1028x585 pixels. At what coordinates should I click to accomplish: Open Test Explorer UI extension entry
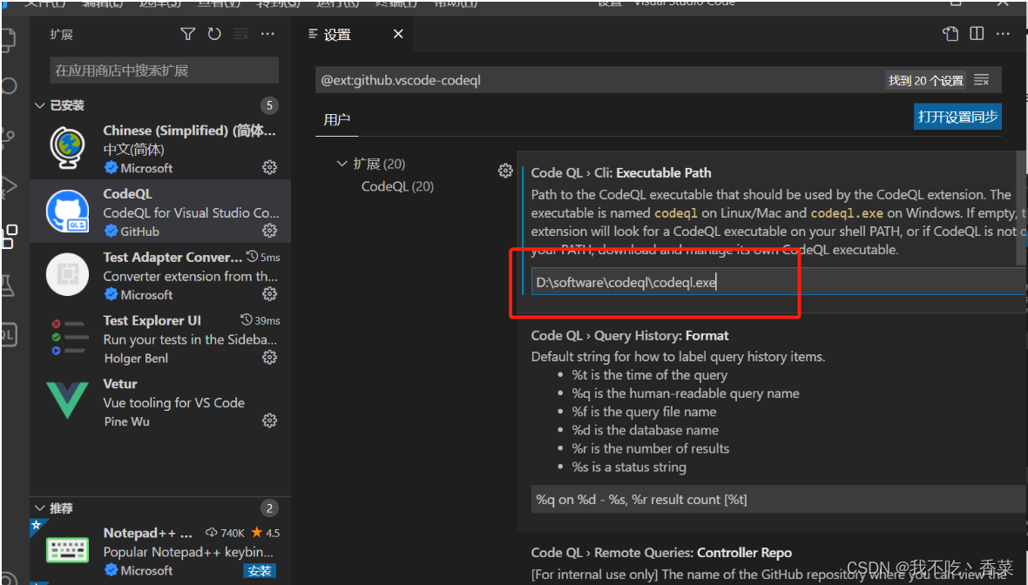coord(160,339)
